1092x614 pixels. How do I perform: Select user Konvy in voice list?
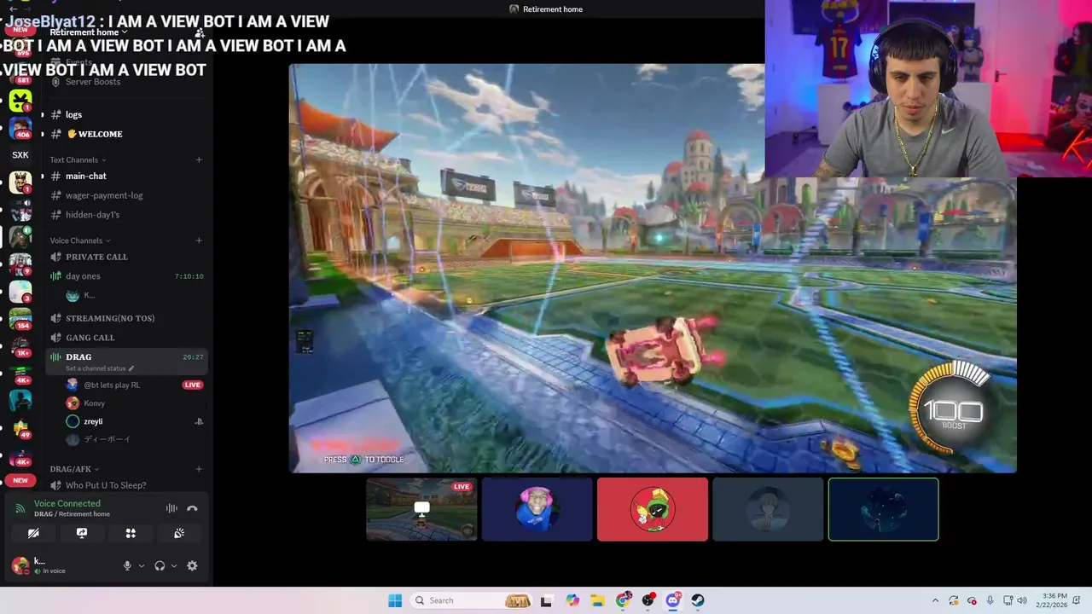[135, 403]
